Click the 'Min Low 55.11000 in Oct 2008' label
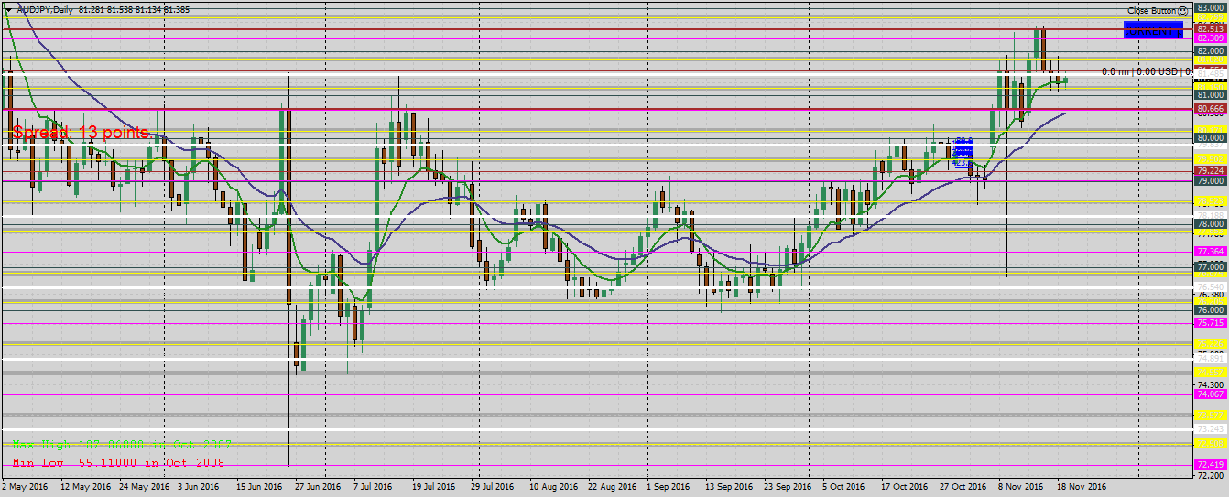The image size is (1229, 497). click(x=118, y=463)
